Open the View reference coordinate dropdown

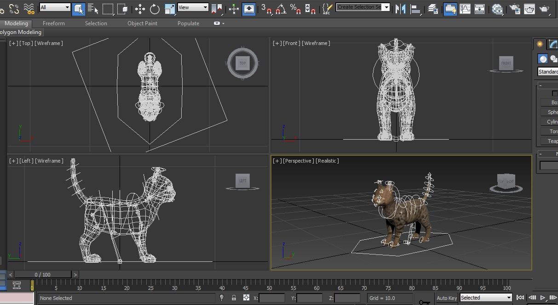(x=193, y=7)
